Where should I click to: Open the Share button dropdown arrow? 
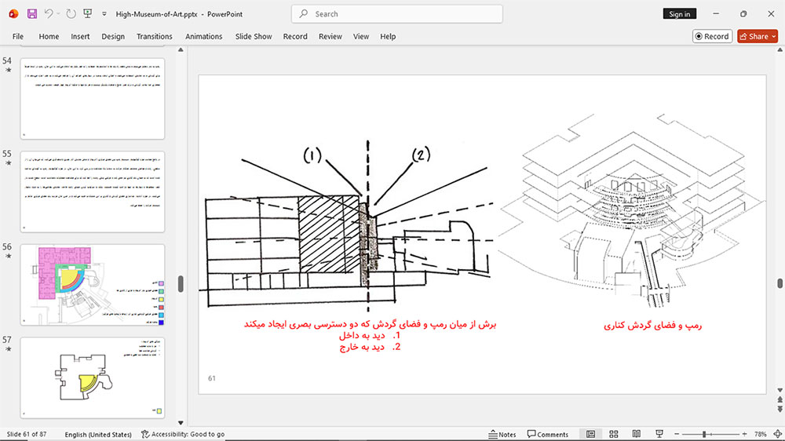point(774,37)
